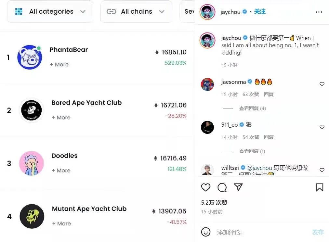Viewport: 329px width, 242px height.
Task: Click the blue 关注 follow button
Action: click(x=260, y=12)
